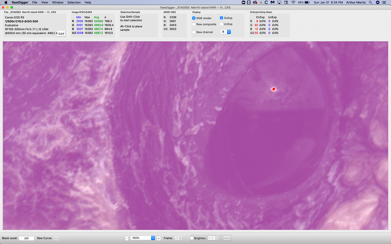This screenshot has height=244, width=391.
Task: Open the Arthur Morris user menu
Action: [x=356, y=2]
